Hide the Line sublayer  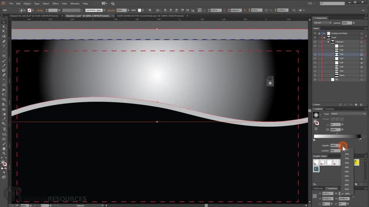[x=315, y=46]
